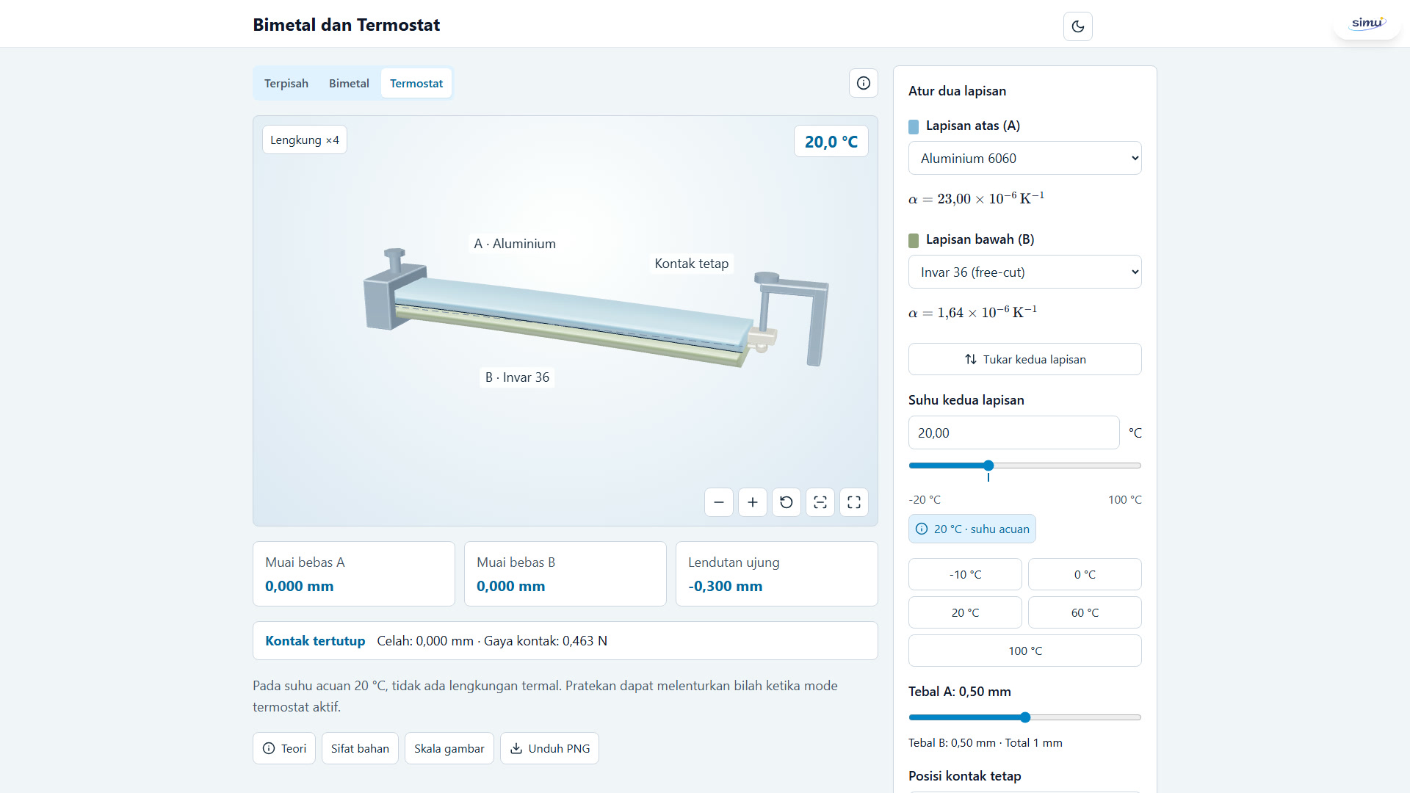This screenshot has width=1410, height=793.
Task: Open the Teori button
Action: [284, 748]
